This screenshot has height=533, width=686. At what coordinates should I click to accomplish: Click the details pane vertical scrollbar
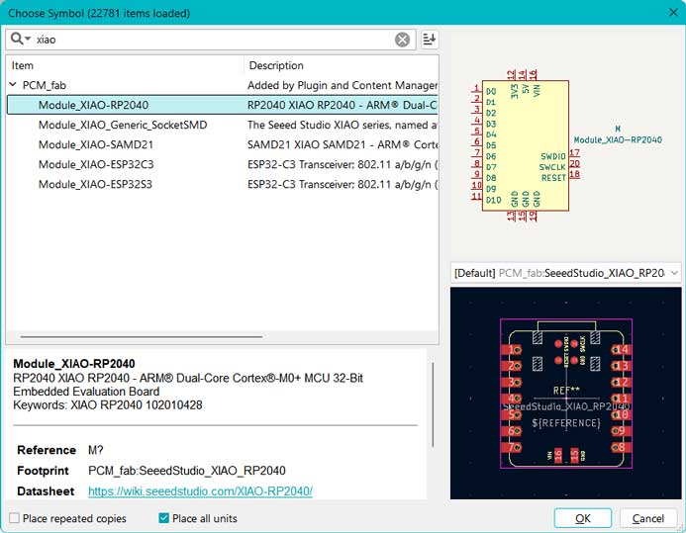pyautogui.click(x=433, y=404)
